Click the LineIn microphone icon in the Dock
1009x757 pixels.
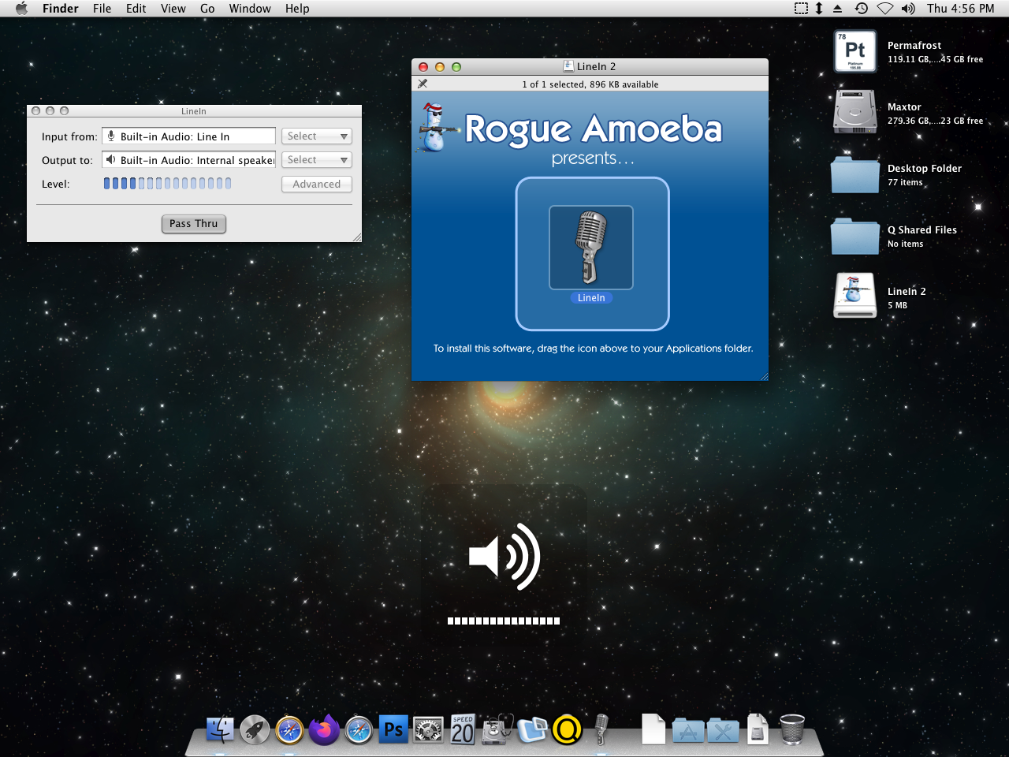(x=601, y=730)
